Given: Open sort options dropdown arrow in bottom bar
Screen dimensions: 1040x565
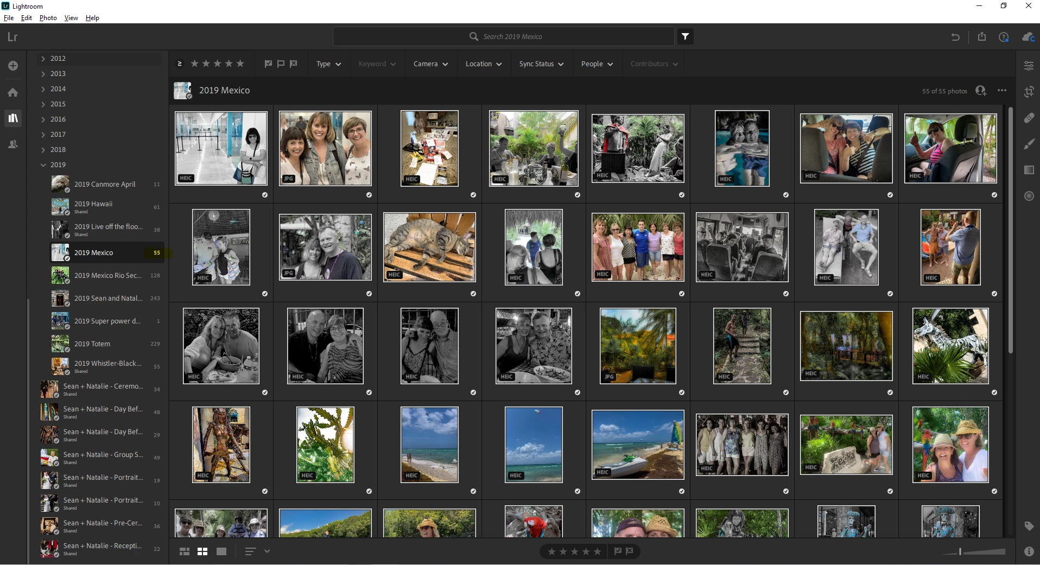Looking at the screenshot, I should 267,551.
